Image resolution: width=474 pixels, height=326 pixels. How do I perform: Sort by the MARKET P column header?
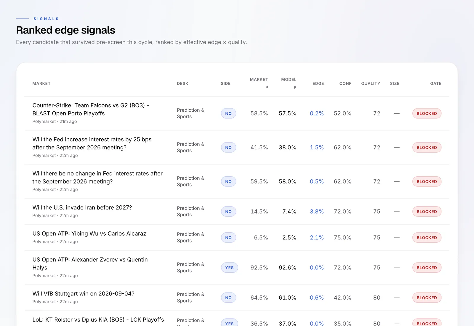click(x=259, y=83)
